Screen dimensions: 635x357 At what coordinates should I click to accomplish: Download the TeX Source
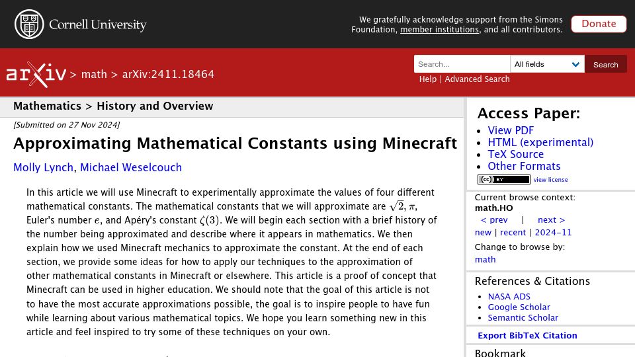515,154
